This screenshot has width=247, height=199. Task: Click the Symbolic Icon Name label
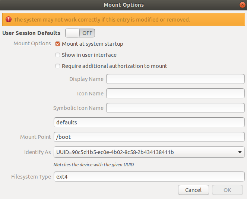point(78,108)
